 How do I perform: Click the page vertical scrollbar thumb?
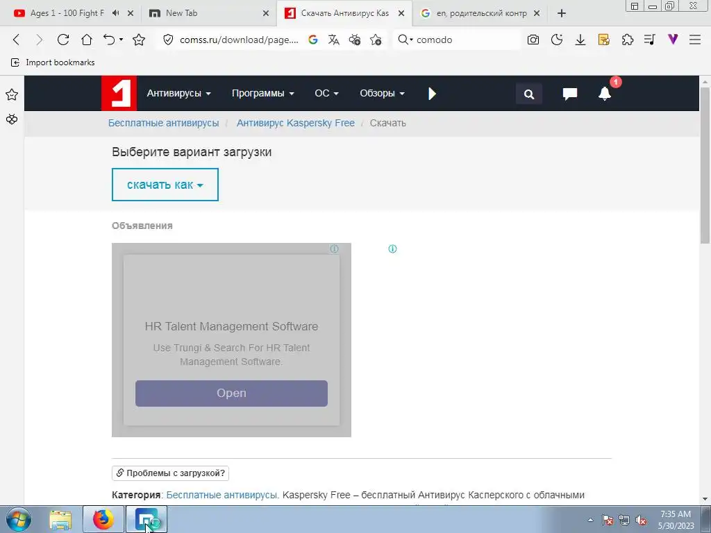click(705, 165)
